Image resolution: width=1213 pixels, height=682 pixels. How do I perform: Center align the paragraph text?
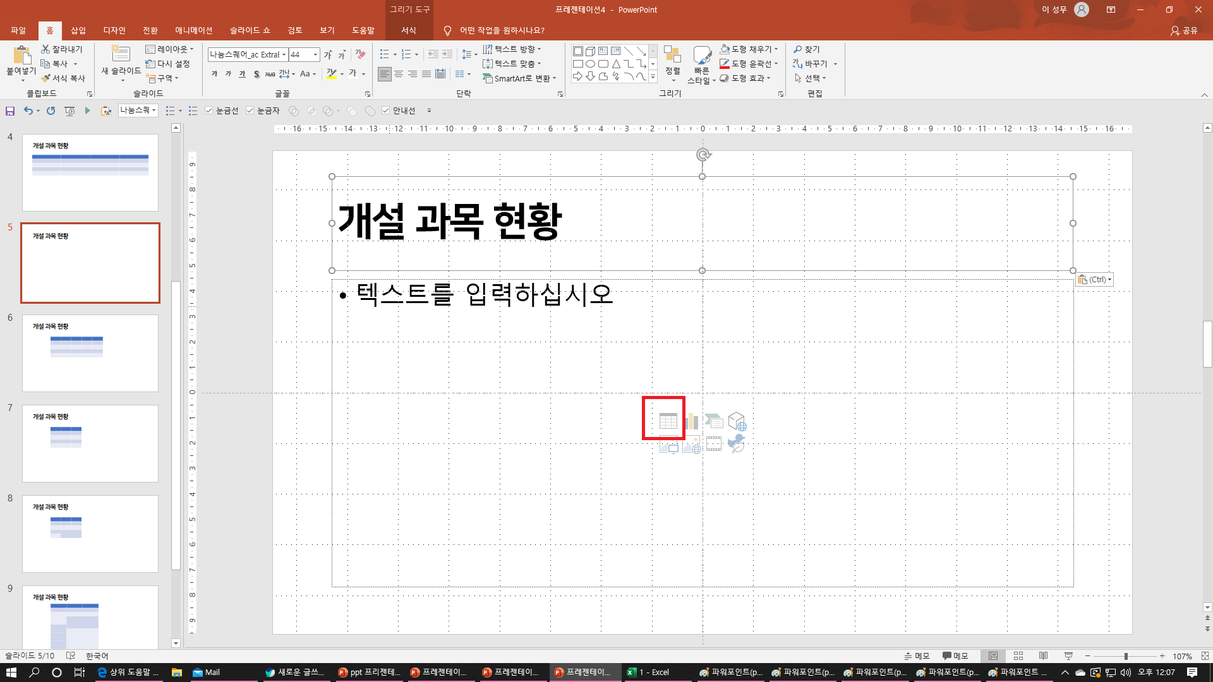click(399, 75)
